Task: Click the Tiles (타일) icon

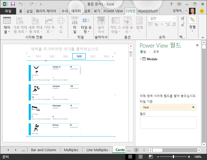Action: [74, 20]
